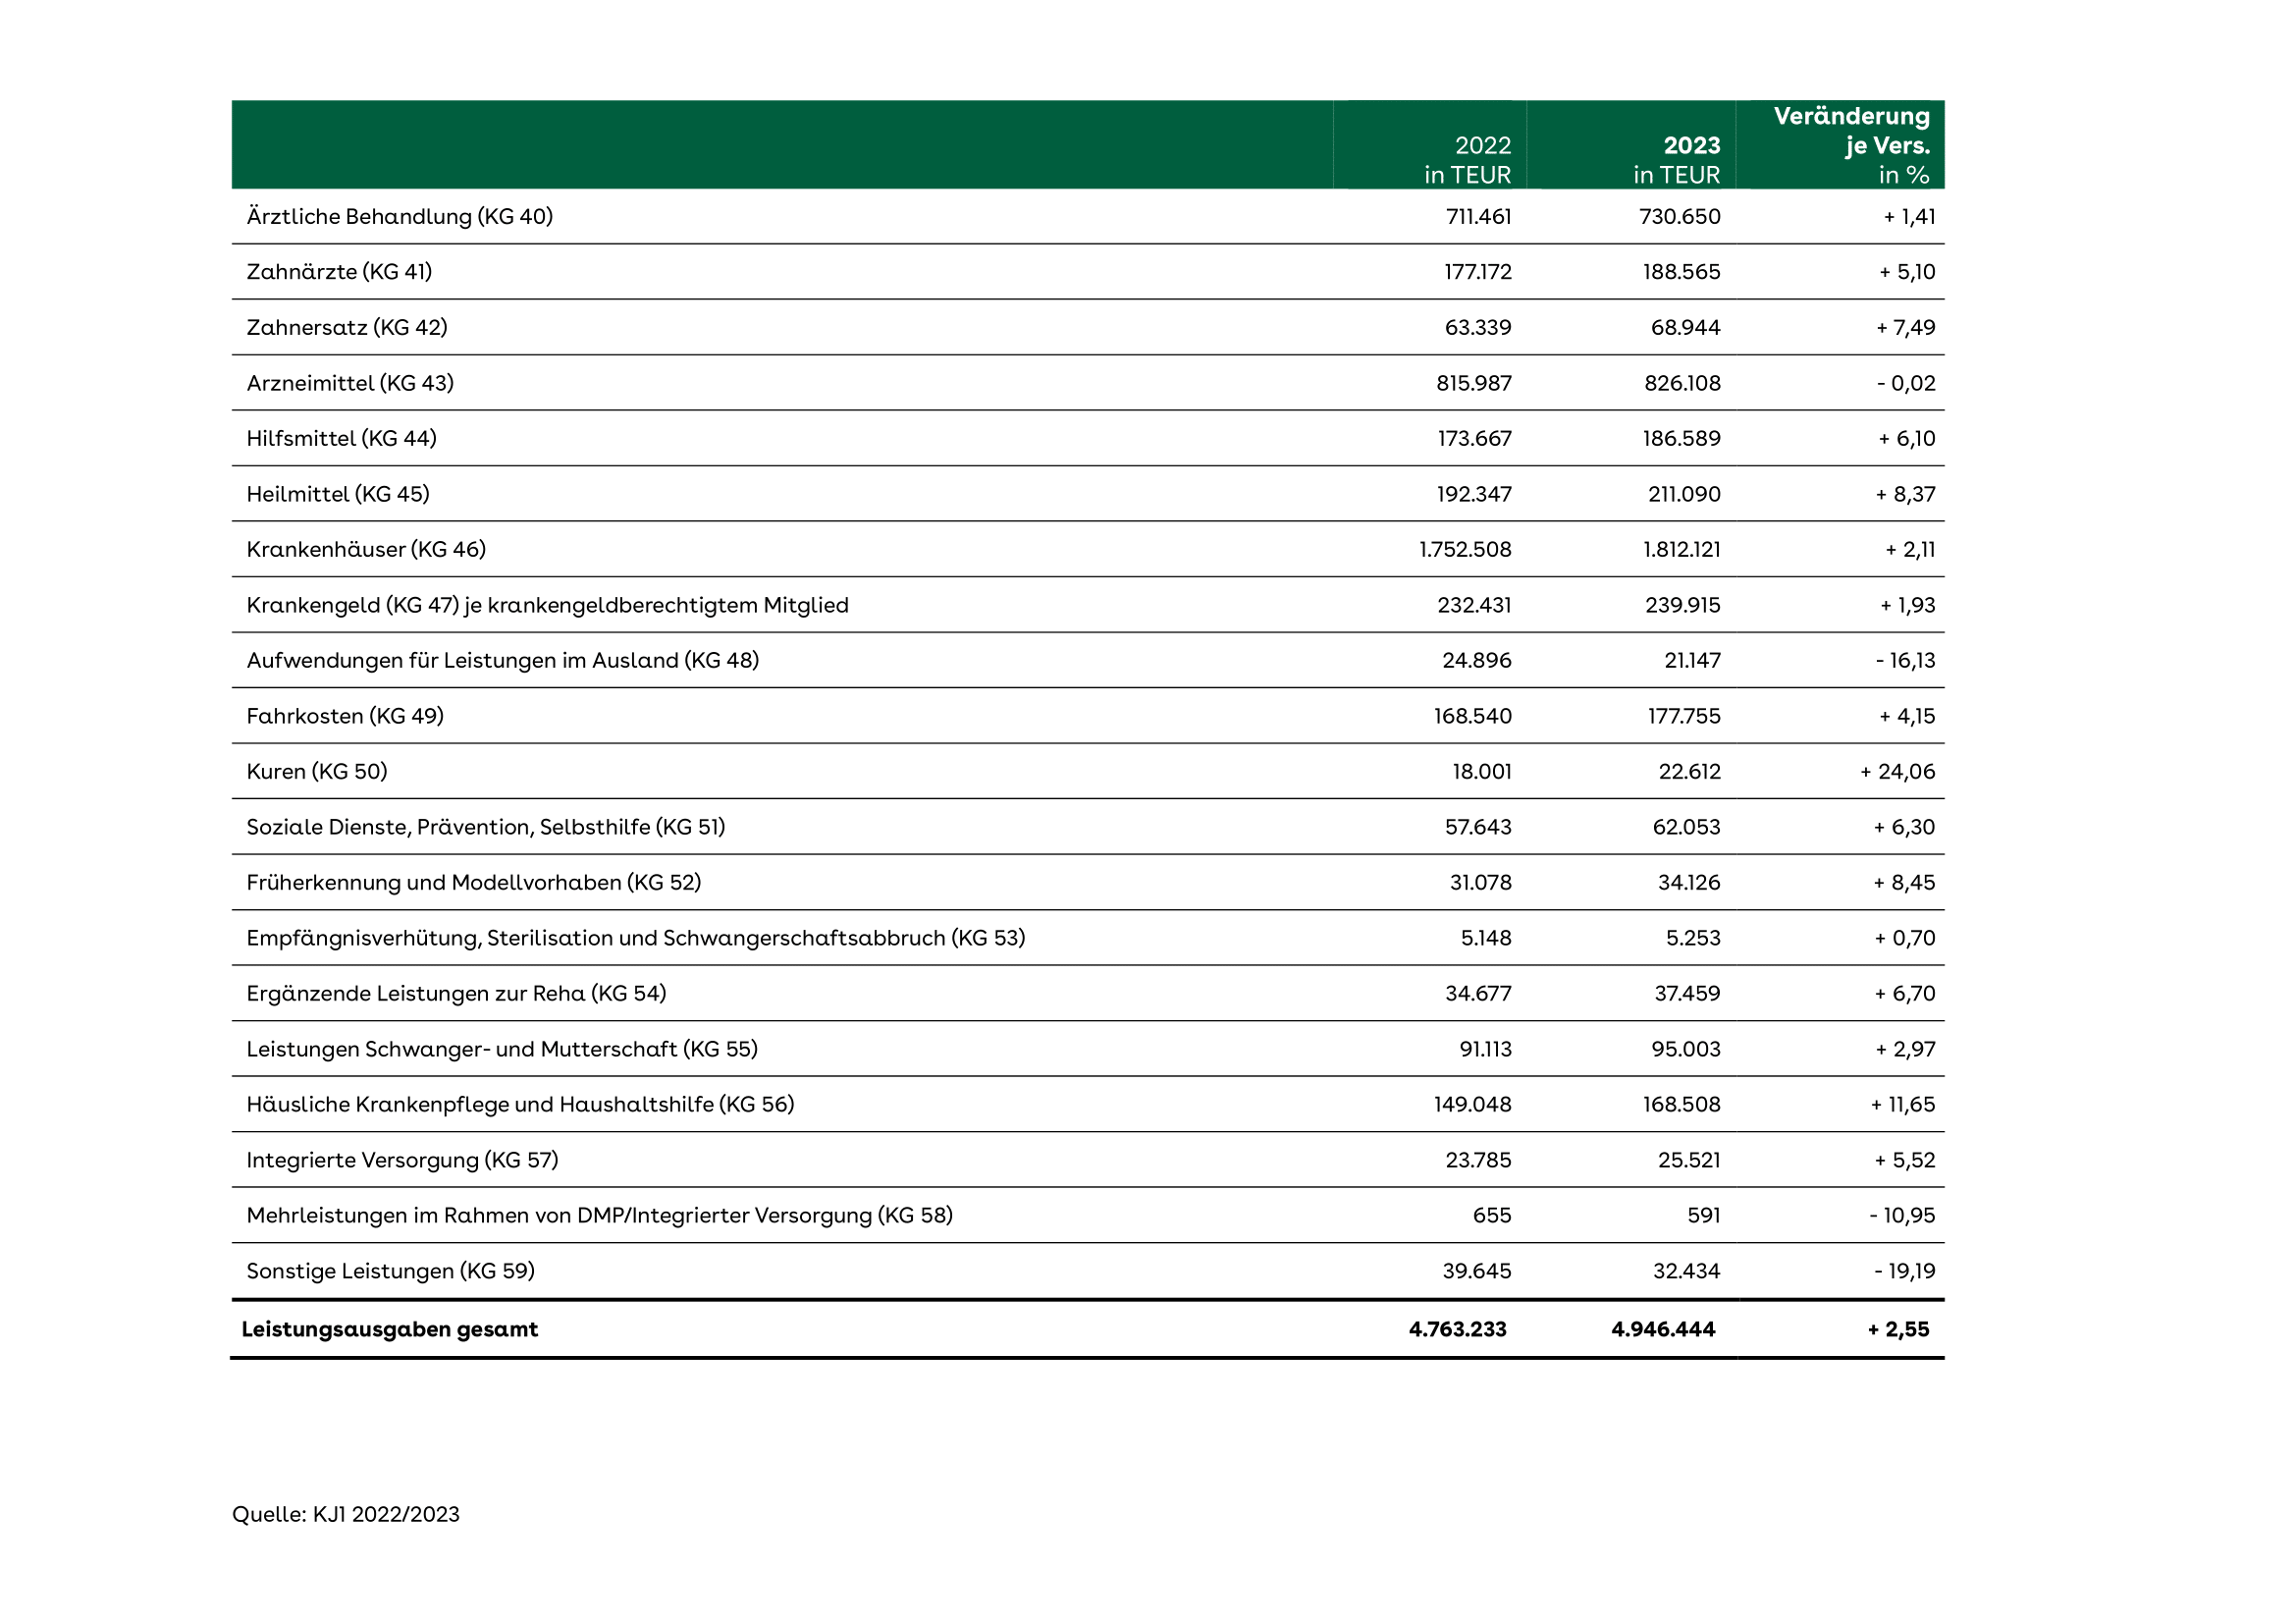Click the value '192.347'
Viewport: 2296px width, 1624px height.
pyautogui.click(x=1474, y=494)
